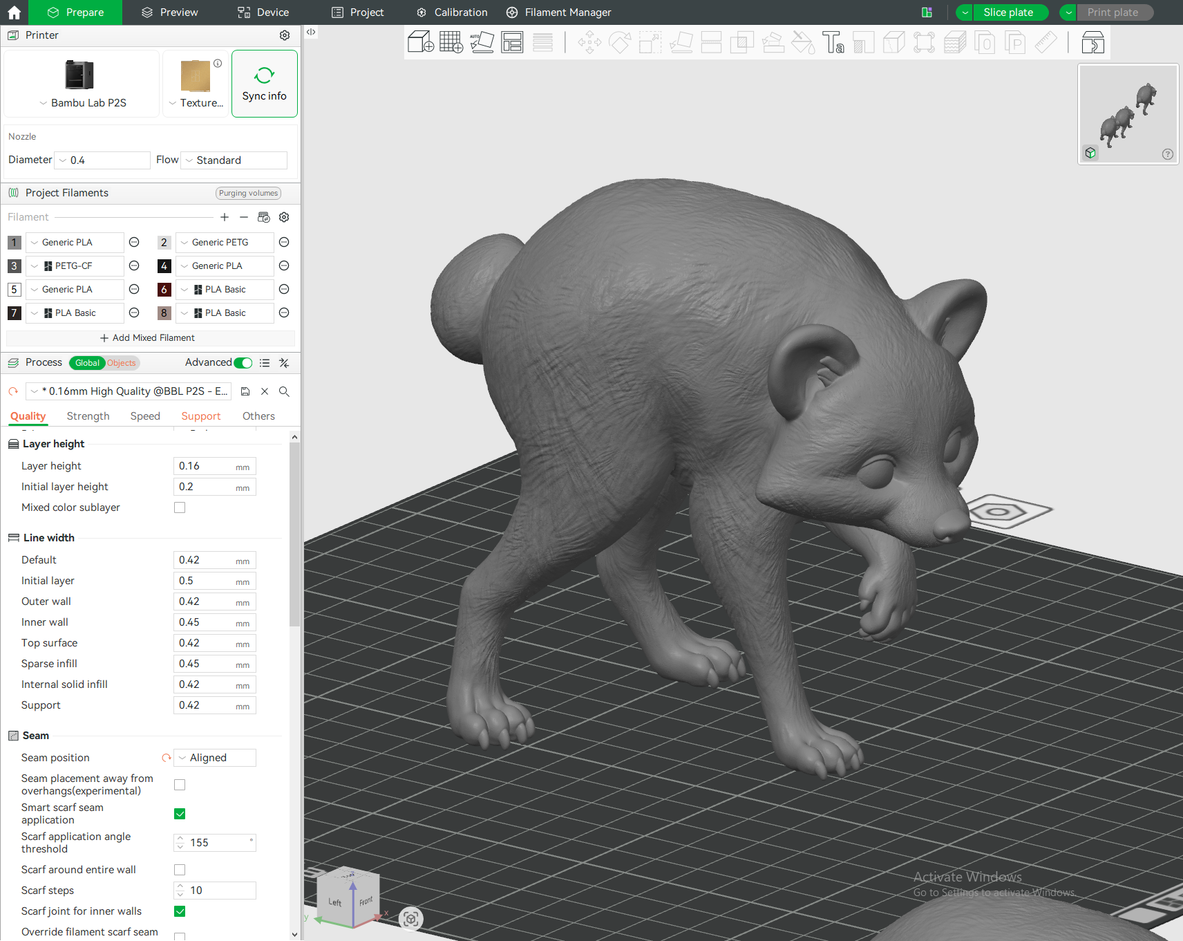Viewport: 1183px width, 941px height.
Task: Click the Purging volumes button
Action: point(249,193)
